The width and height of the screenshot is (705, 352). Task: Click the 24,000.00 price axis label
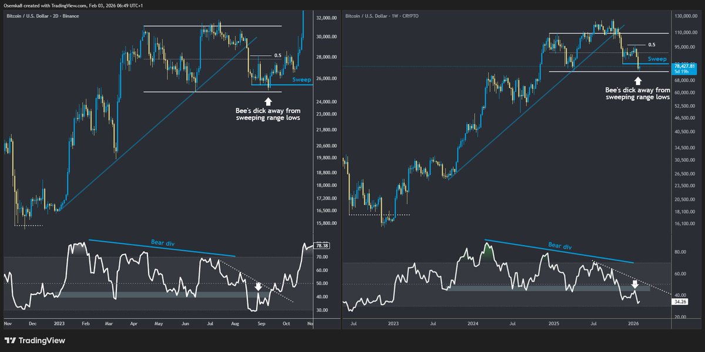[325, 102]
